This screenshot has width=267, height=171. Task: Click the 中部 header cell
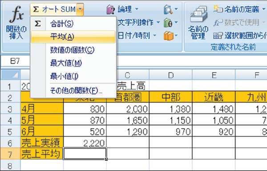coord(171,97)
